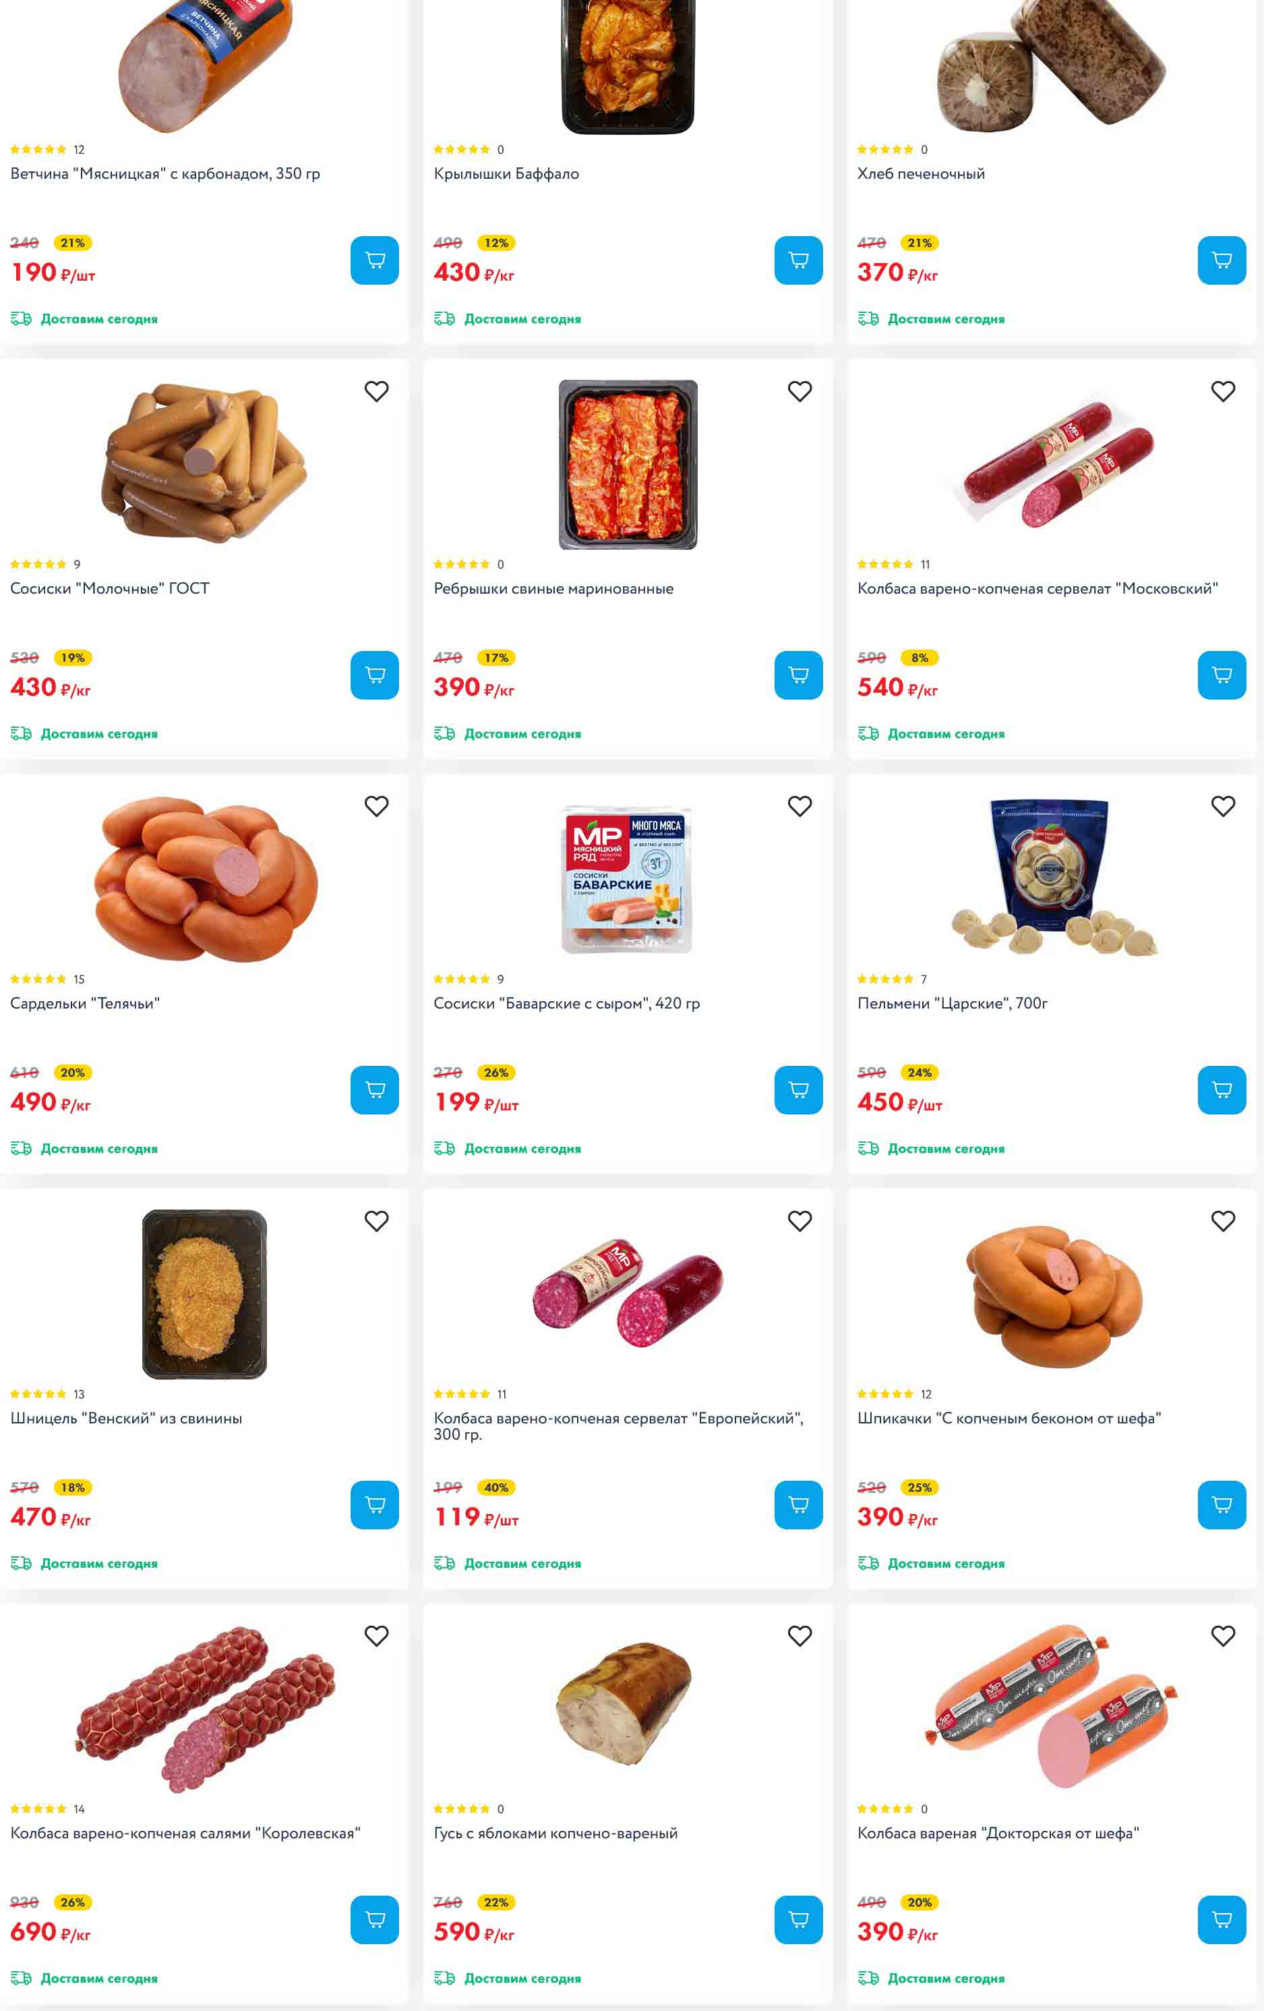The width and height of the screenshot is (1264, 2011).
Task: Add Гусь с яблоками to cart
Action: [x=797, y=1919]
